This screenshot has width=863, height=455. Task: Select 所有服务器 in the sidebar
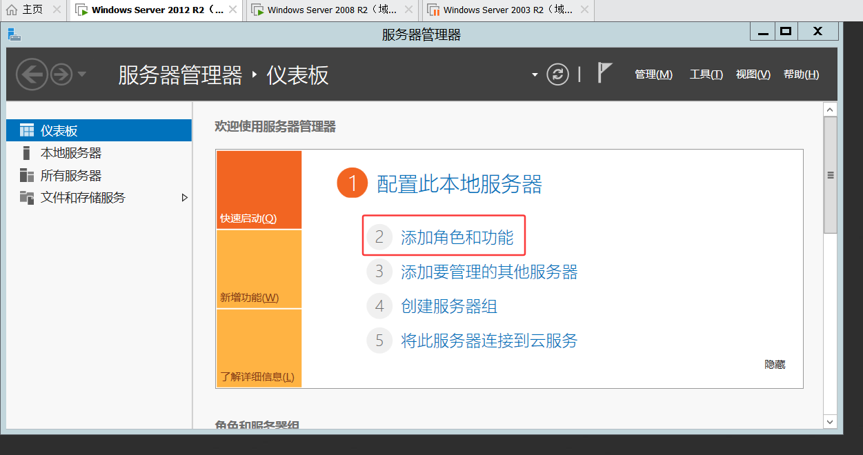(99, 175)
